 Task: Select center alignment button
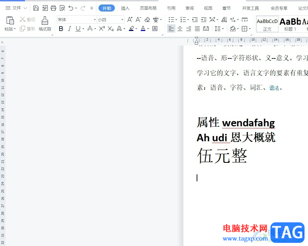click(x=180, y=29)
